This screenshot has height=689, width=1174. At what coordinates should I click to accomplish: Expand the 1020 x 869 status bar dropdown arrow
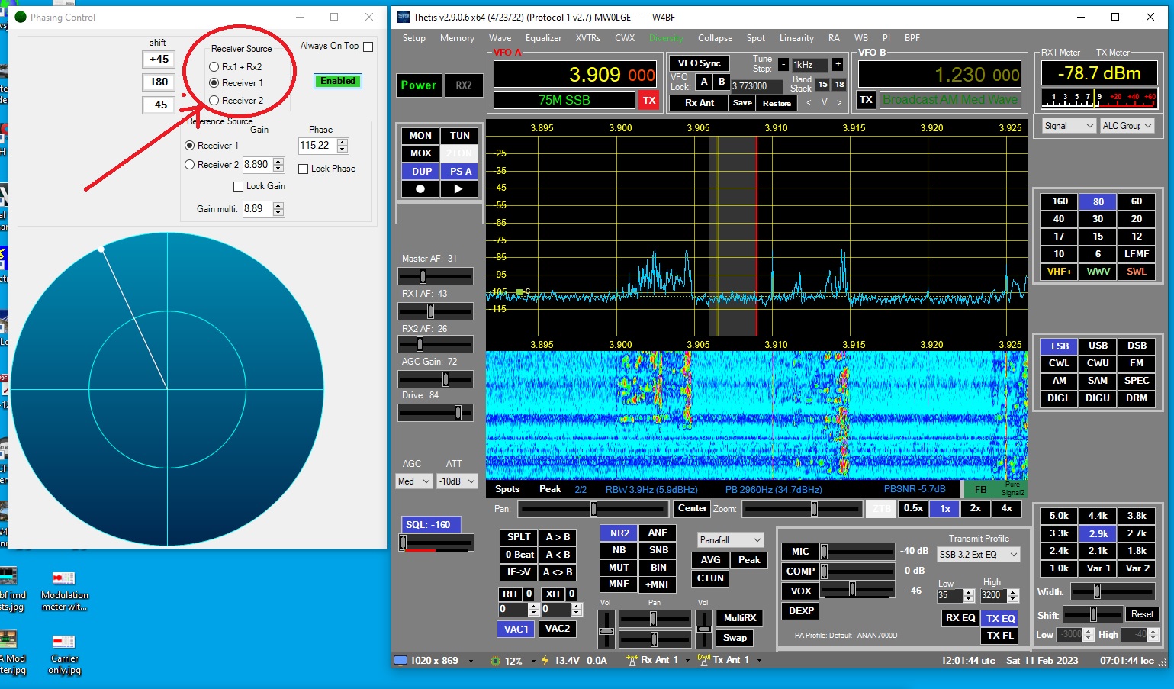point(471,661)
